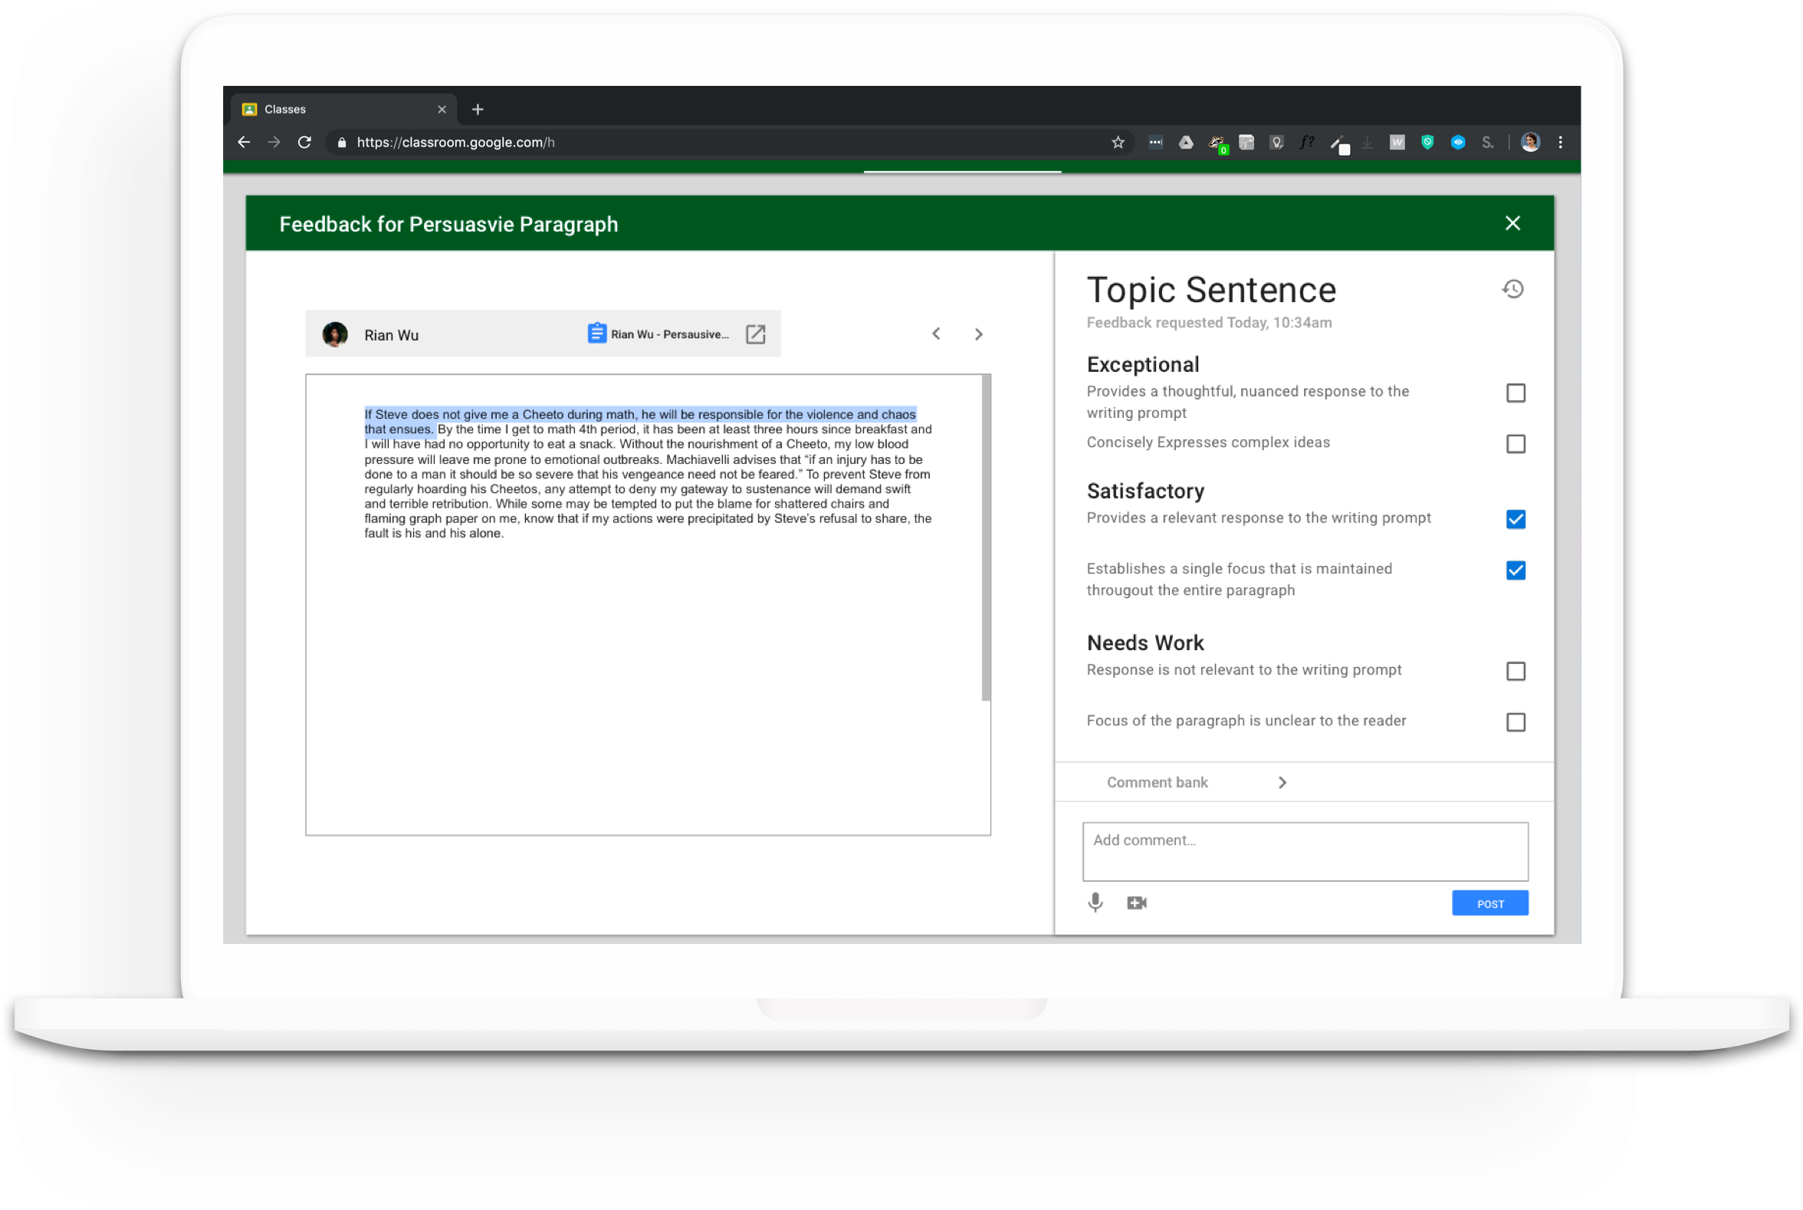Click the video recording icon next to microphone
The image size is (1803, 1210).
1136,902
